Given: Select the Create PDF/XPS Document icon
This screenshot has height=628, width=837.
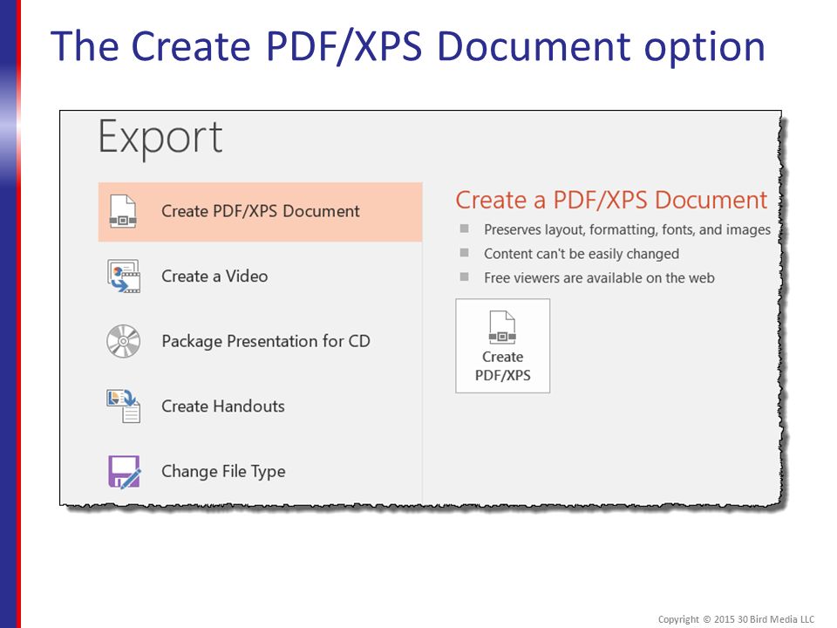Looking at the screenshot, I should (123, 211).
